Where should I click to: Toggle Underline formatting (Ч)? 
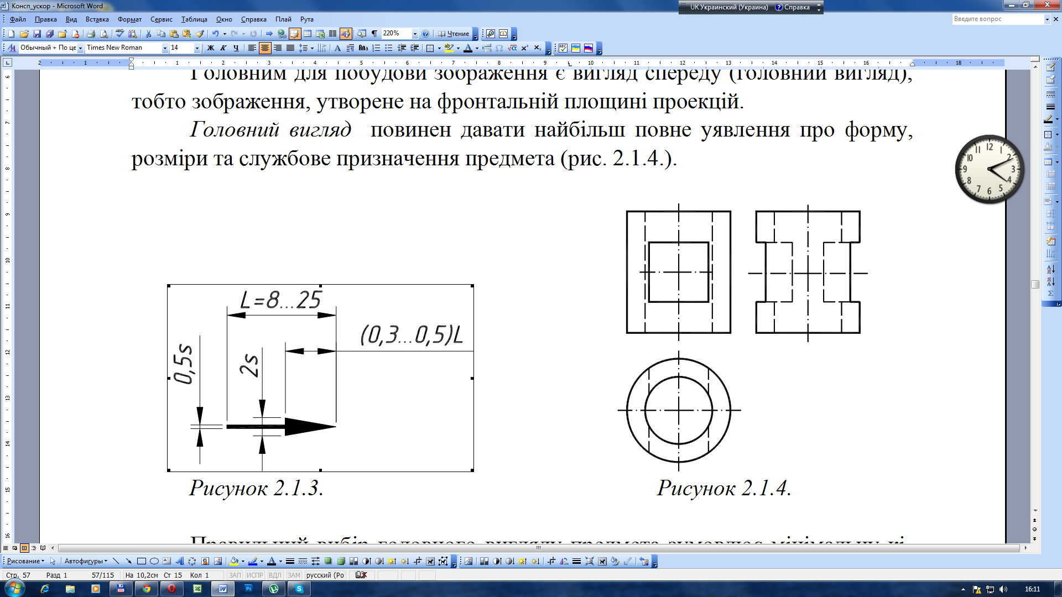236,48
